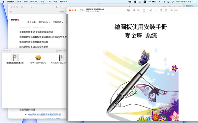Click the title 繪圖板使用安裝手冊 on PDF page

pos(141,27)
